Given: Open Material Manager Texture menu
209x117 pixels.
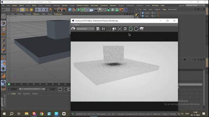Looking at the screenshot, I should click(x=35, y=94).
